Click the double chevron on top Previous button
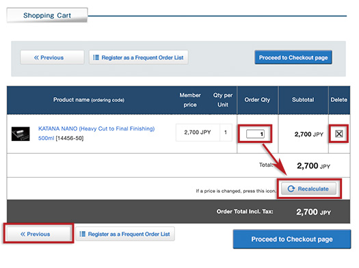 (36, 57)
